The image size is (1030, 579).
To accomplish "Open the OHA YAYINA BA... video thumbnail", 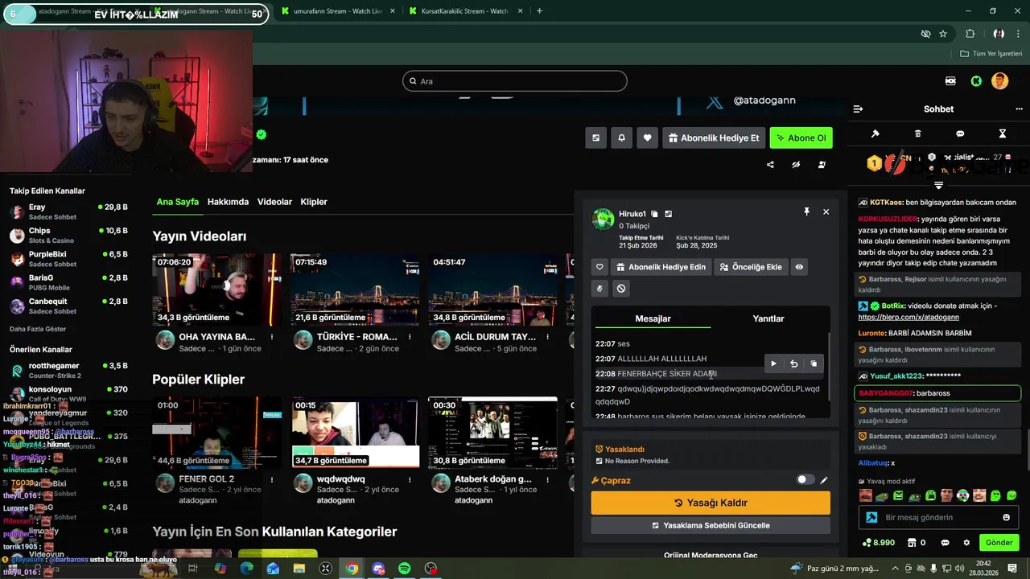I will [217, 289].
